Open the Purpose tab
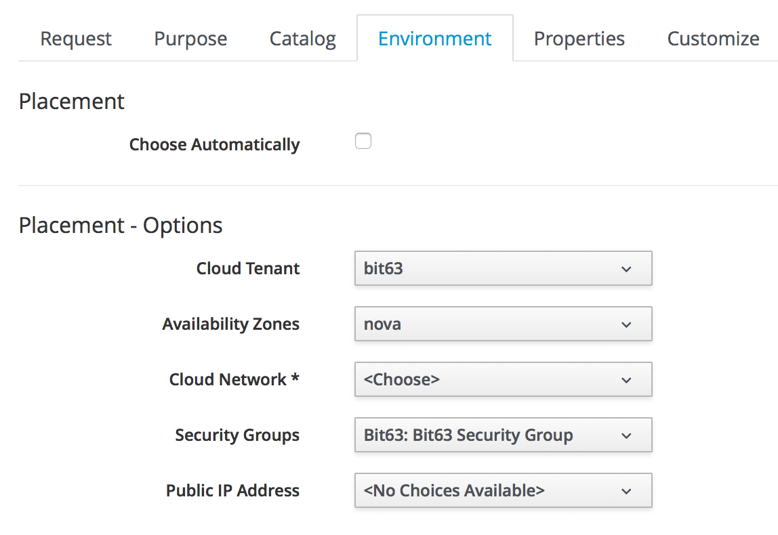 tap(190, 39)
